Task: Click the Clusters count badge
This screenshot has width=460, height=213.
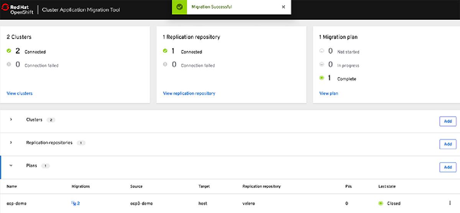Action: point(51,120)
